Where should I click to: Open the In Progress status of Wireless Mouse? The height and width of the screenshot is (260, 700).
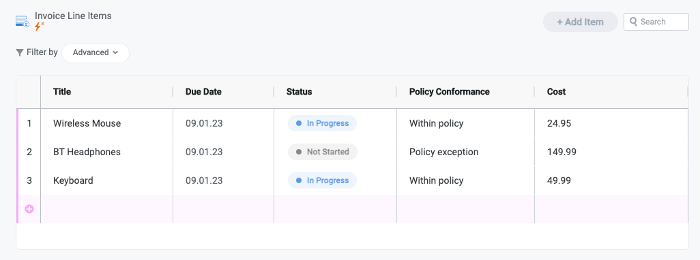[322, 123]
